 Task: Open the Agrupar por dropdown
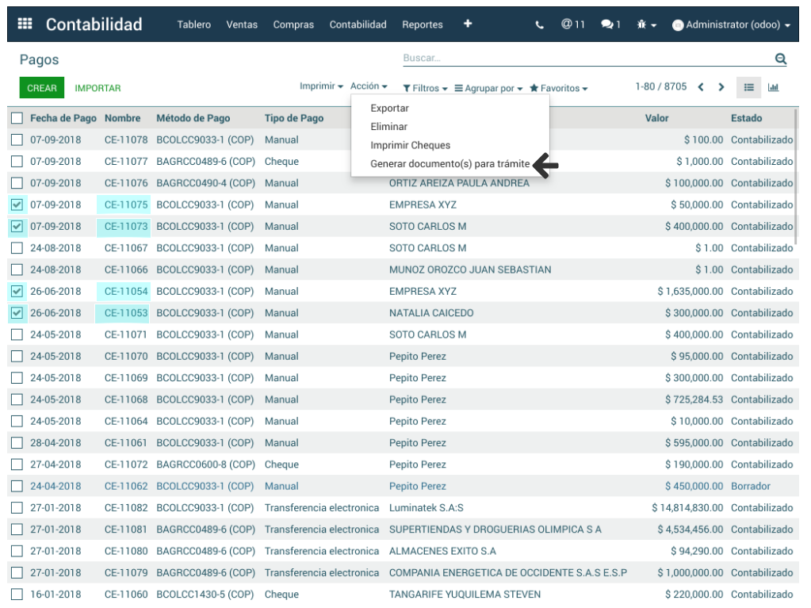pyautogui.click(x=488, y=88)
